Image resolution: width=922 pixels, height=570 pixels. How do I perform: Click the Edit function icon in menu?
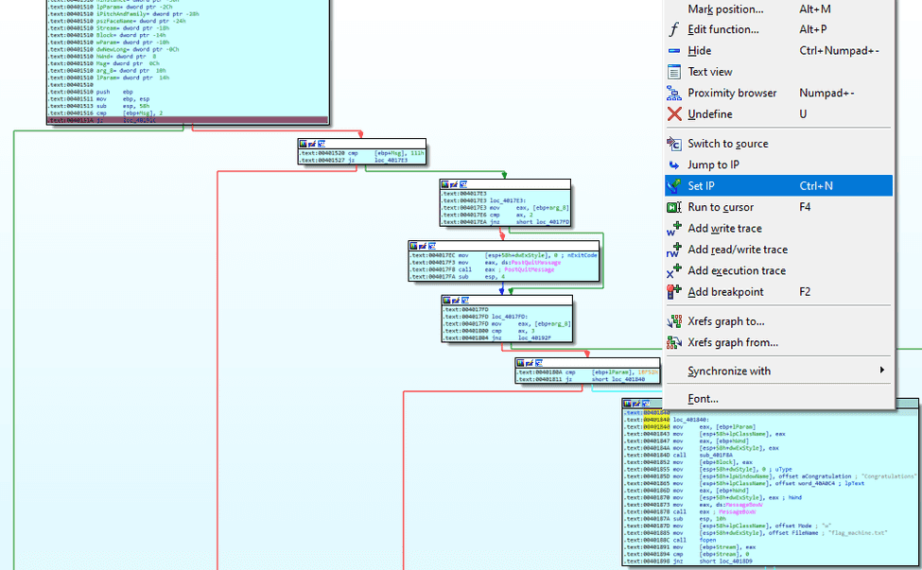[673, 29]
